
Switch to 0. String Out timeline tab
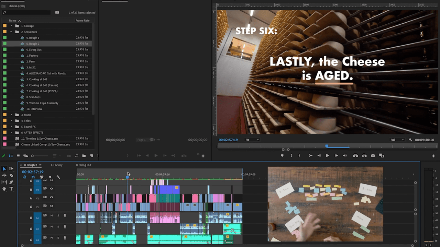point(84,165)
